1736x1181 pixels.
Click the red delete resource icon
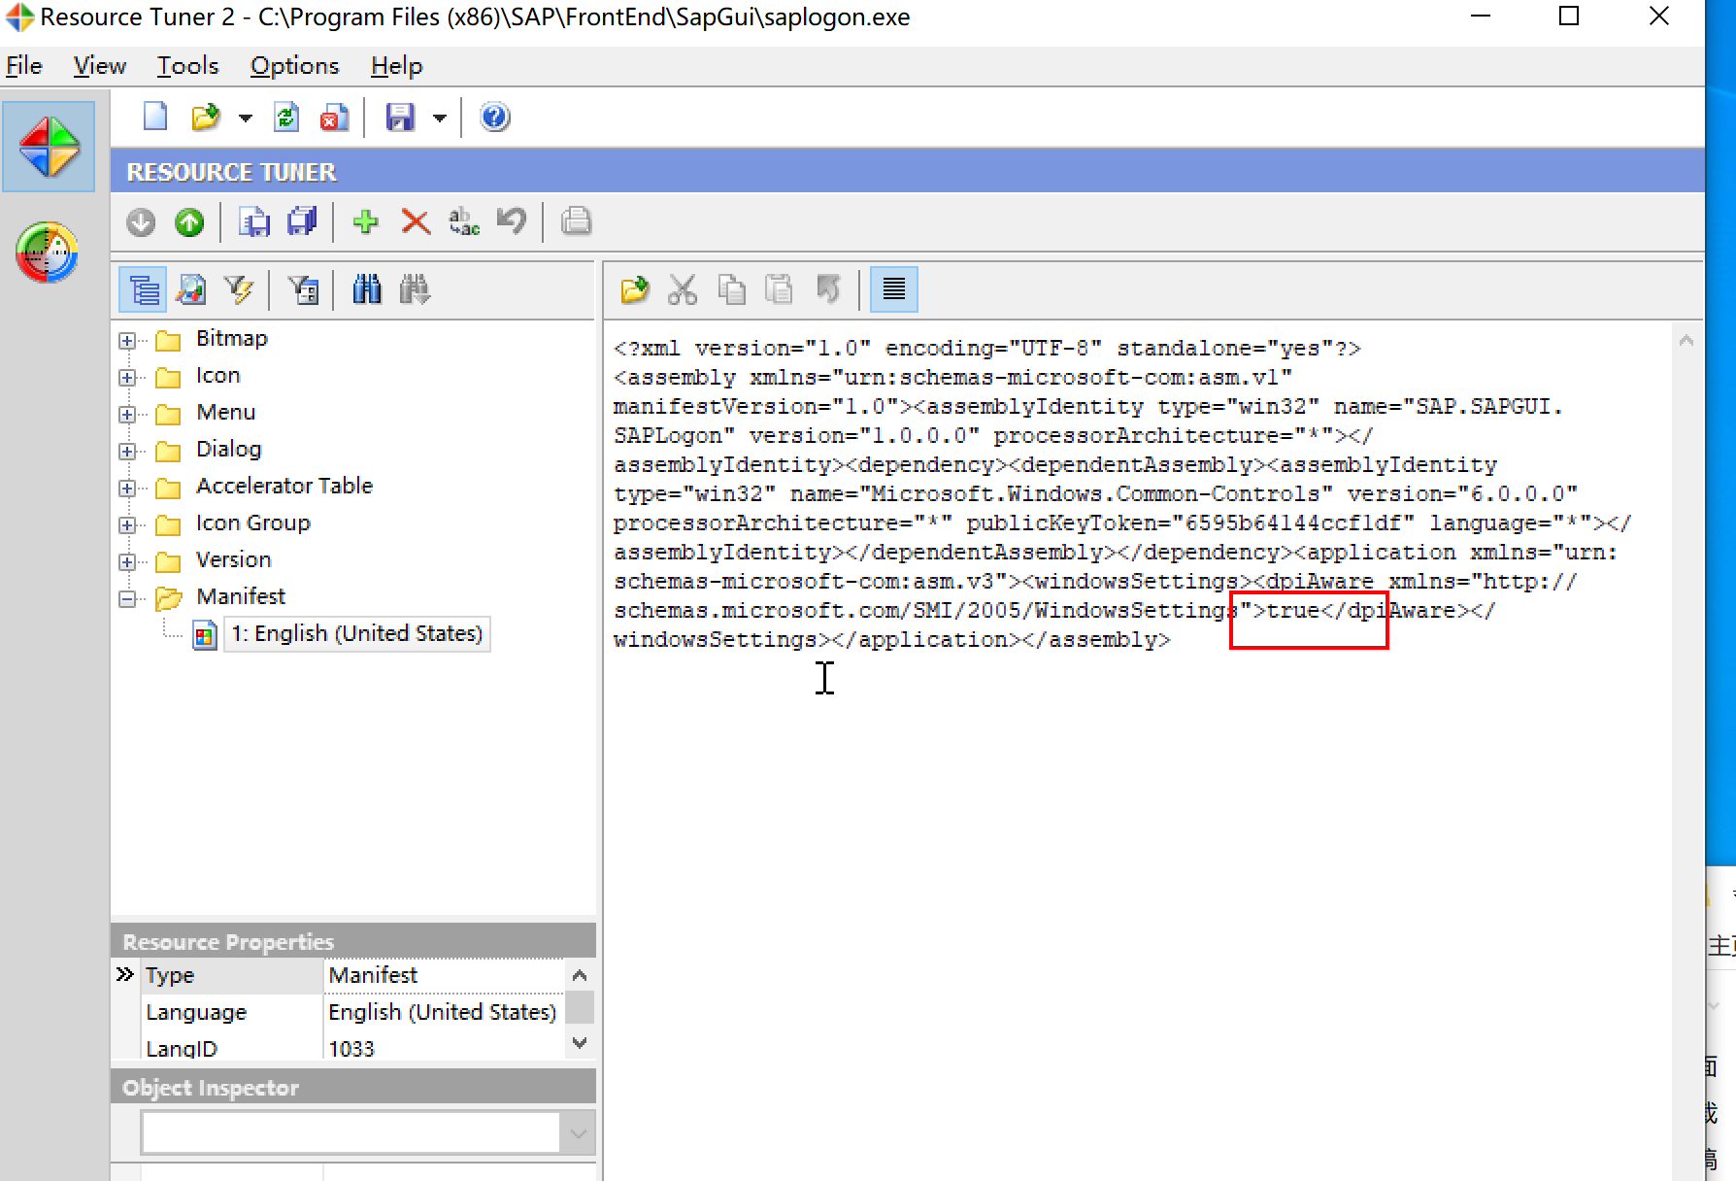click(x=415, y=221)
